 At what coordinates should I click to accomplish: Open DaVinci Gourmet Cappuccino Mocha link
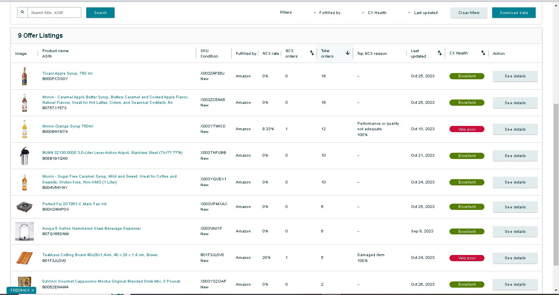coord(111,281)
